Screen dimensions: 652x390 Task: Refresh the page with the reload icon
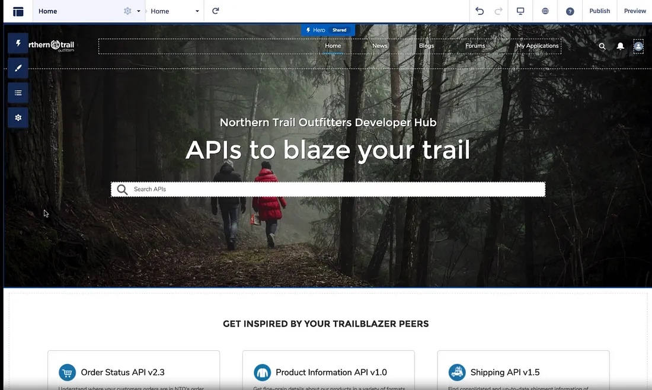[x=216, y=11]
